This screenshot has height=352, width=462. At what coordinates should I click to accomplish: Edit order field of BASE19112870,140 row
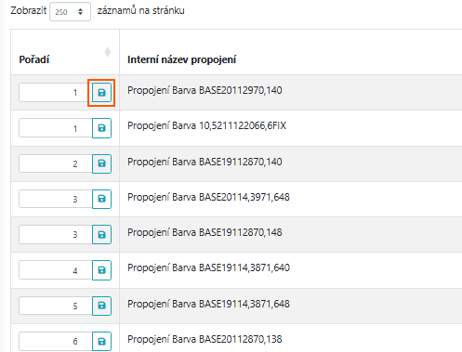pos(56,163)
